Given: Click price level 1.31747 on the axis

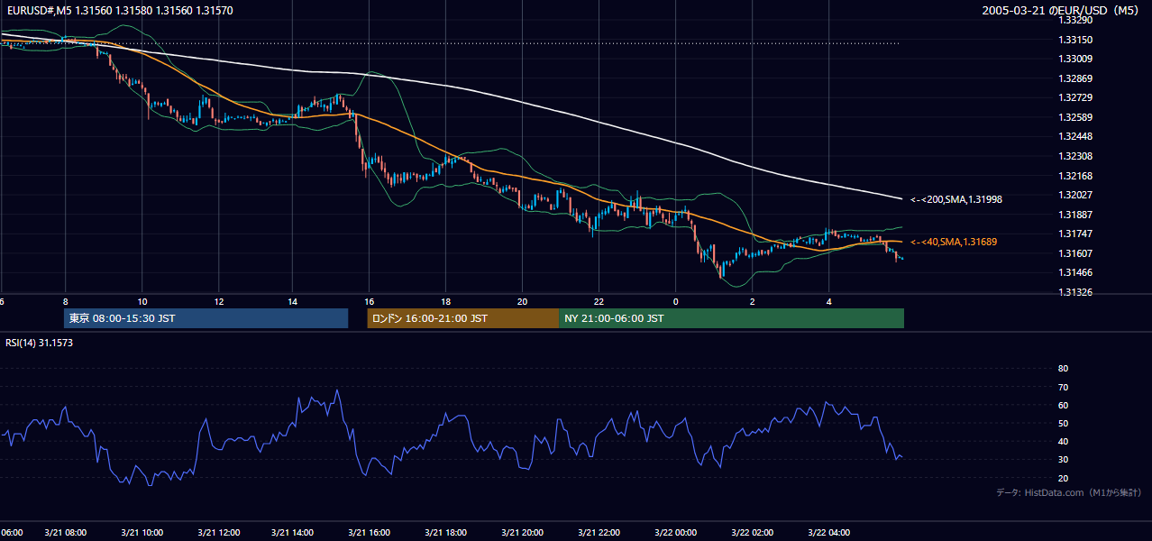Looking at the screenshot, I should coord(1075,234).
